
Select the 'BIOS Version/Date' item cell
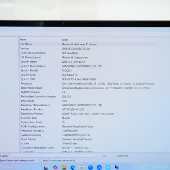pyautogui.click(x=31, y=88)
